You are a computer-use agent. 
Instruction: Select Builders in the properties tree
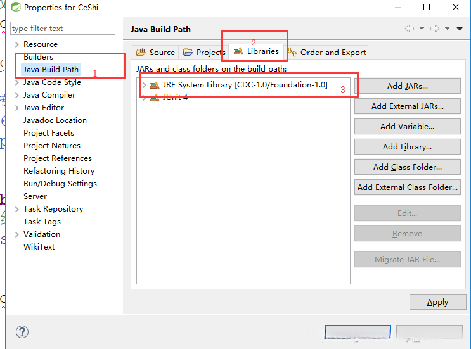(x=39, y=57)
